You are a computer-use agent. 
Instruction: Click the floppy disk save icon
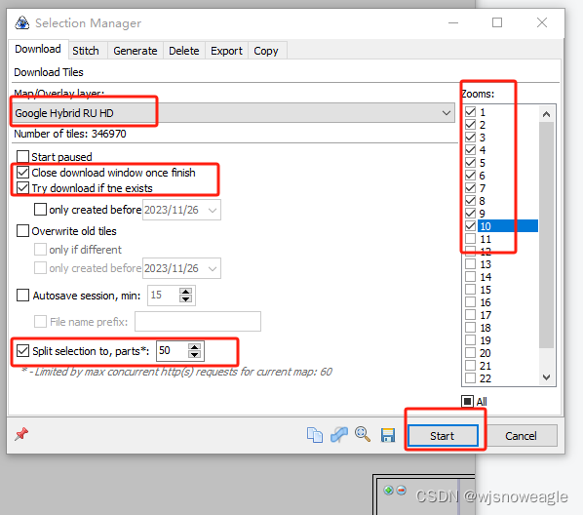tap(388, 435)
